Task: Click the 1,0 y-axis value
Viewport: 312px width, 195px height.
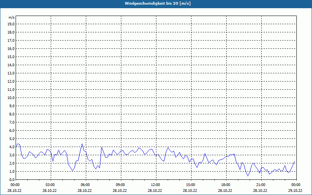Action: tap(12, 171)
